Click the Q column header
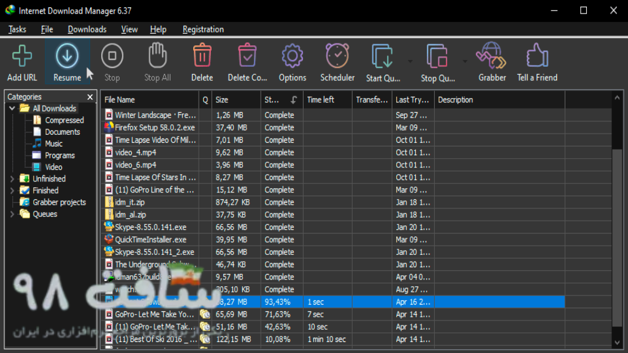The height and width of the screenshot is (353, 628). click(205, 100)
